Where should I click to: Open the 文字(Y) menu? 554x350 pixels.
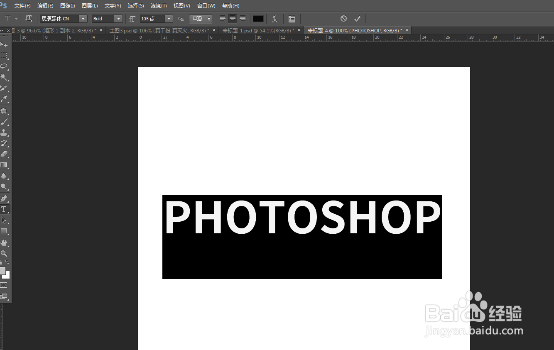[113, 6]
